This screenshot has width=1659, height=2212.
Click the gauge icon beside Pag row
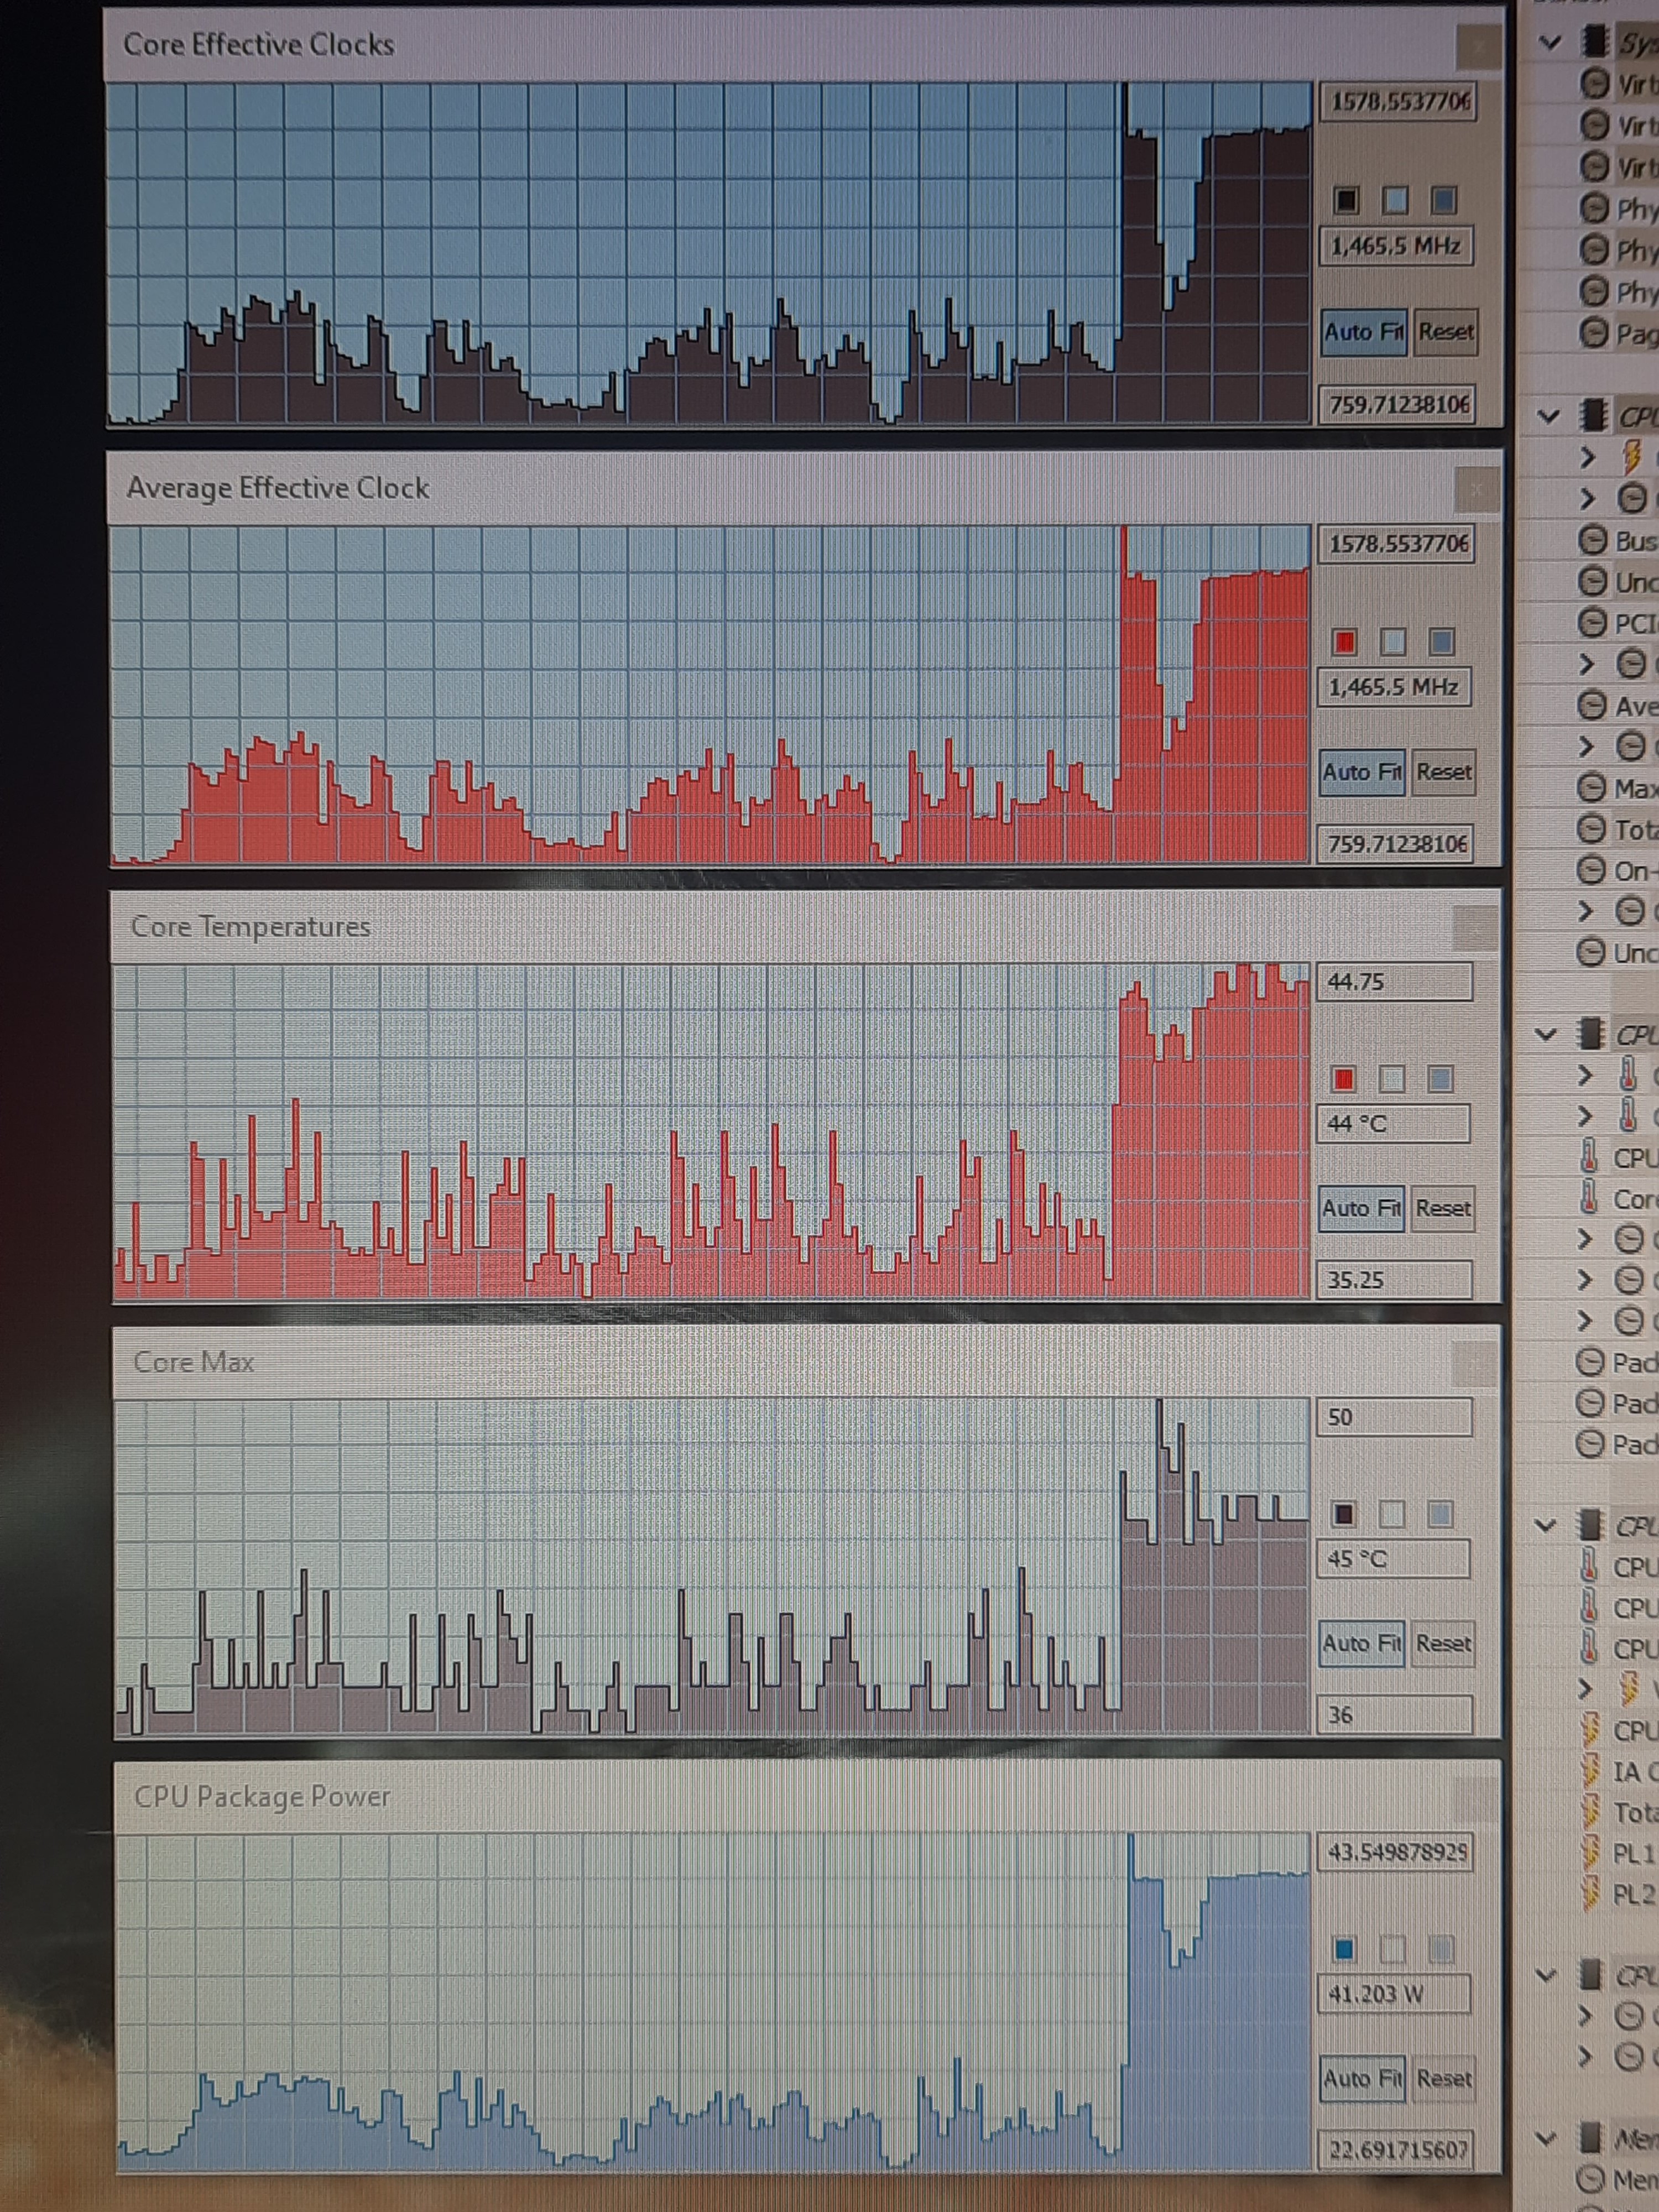(x=1594, y=332)
